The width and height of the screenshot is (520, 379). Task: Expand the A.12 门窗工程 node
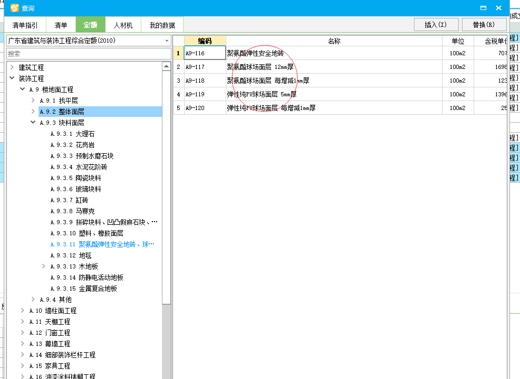23,332
